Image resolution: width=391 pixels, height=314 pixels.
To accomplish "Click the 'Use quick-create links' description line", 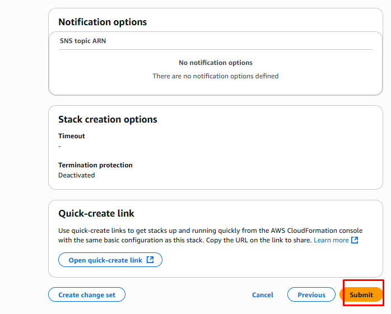I will coord(210,231).
